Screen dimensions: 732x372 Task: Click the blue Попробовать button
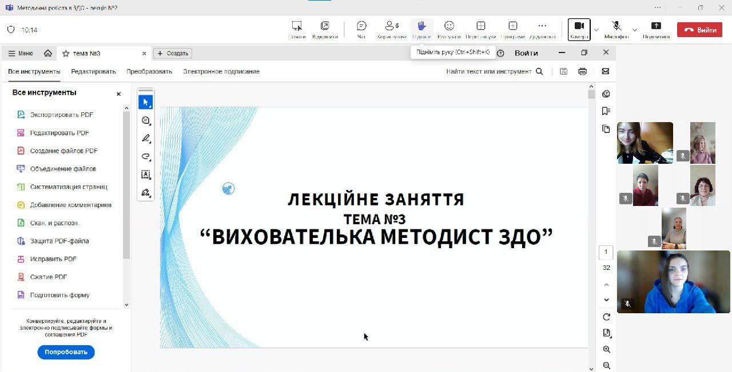click(x=66, y=352)
